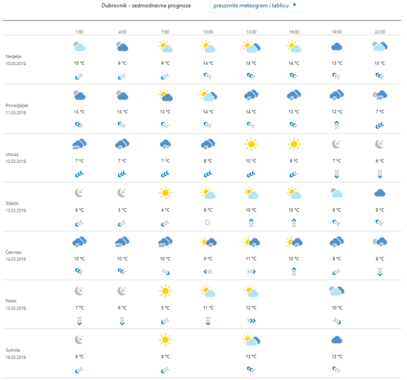Click the wind arrow for Ponedjeljak at 19:00

[x=336, y=125]
